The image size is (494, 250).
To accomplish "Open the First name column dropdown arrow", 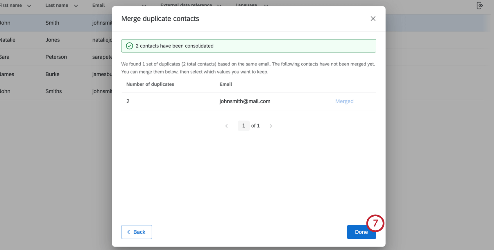I will pos(29,6).
